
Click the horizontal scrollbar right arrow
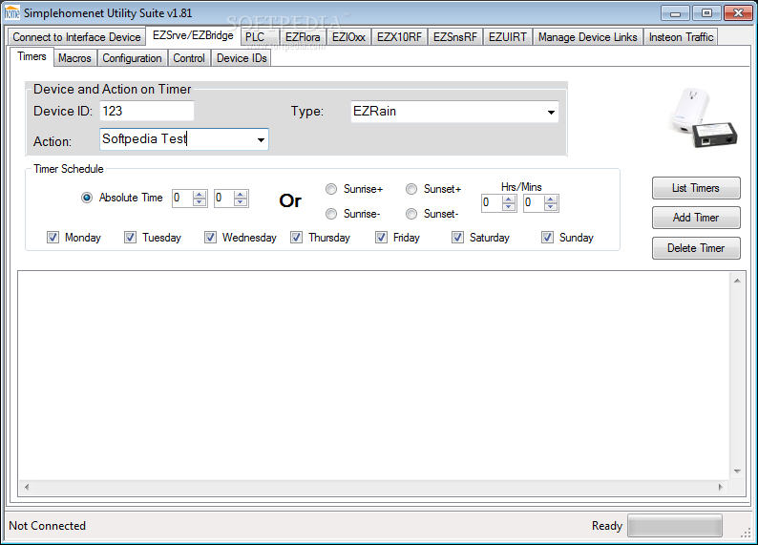(x=721, y=487)
